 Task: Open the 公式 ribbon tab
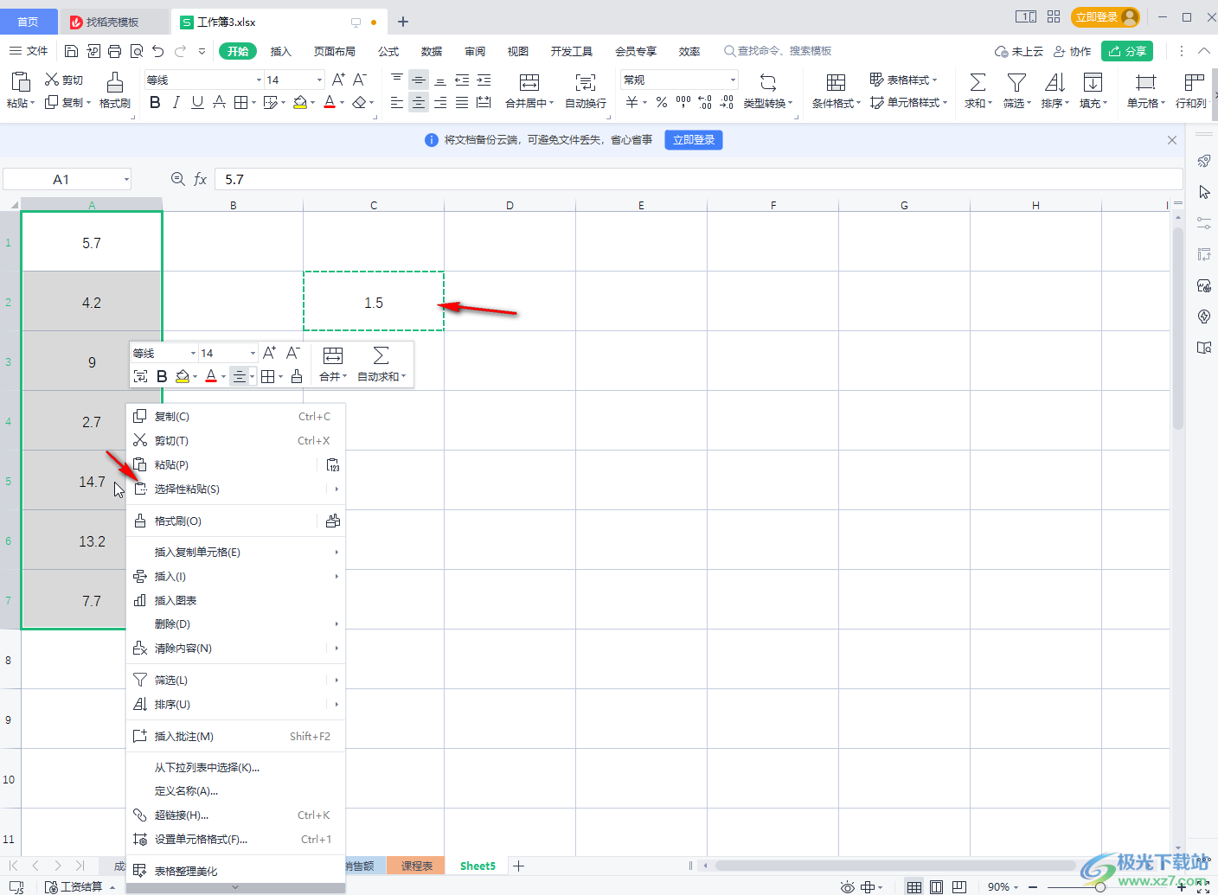[x=388, y=51]
